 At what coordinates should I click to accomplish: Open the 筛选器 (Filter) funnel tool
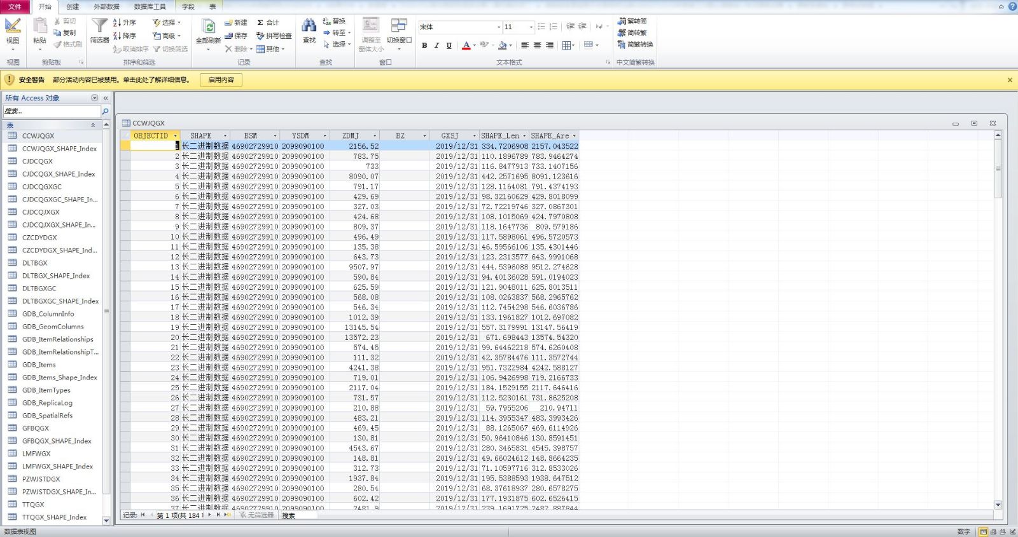99,31
